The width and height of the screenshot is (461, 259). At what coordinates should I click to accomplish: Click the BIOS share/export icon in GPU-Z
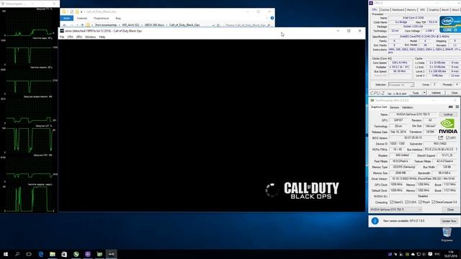click(x=440, y=137)
